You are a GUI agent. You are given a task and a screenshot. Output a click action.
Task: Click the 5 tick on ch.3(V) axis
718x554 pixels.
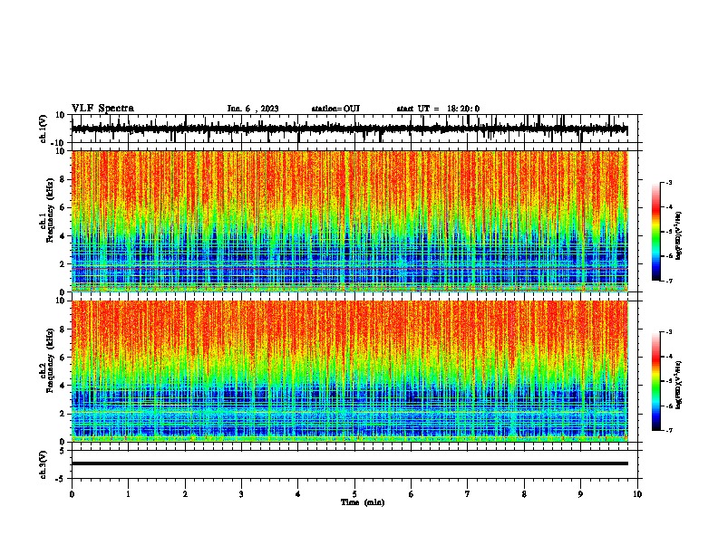[x=63, y=450]
